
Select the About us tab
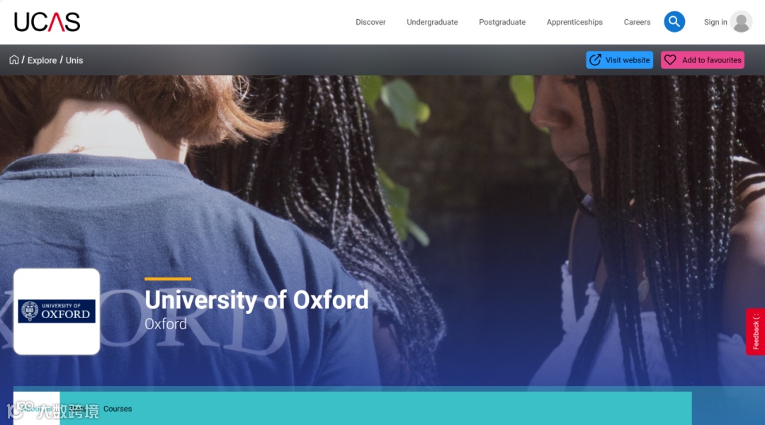(37, 409)
